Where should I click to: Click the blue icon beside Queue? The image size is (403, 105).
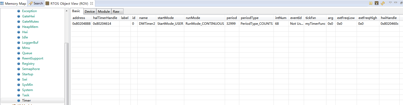tap(19, 53)
